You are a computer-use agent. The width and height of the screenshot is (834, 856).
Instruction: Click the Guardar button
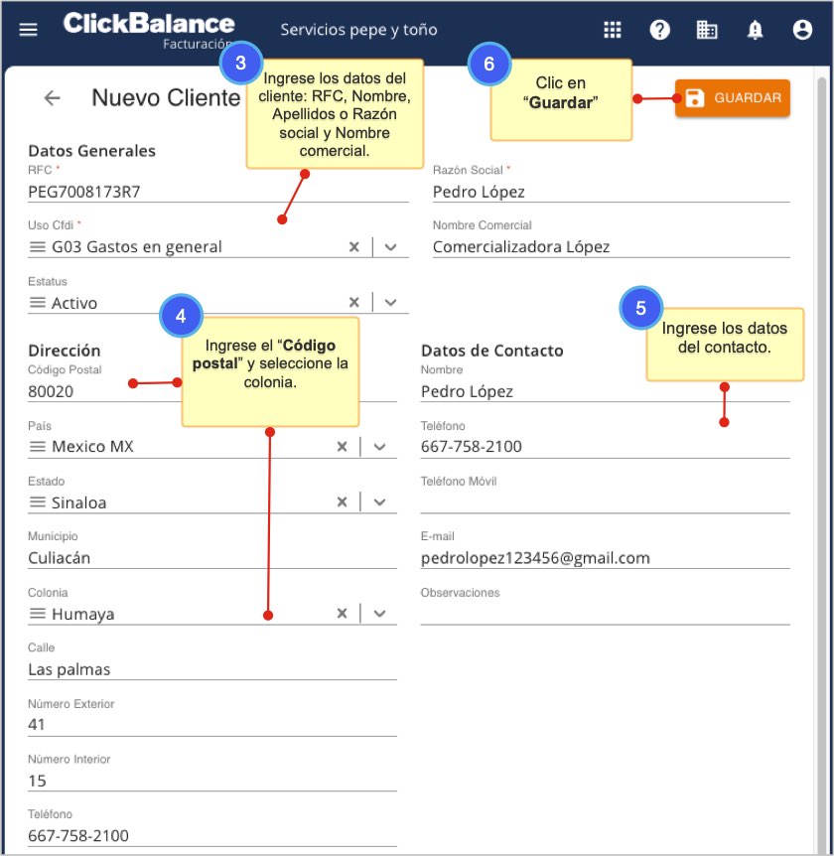(x=733, y=98)
